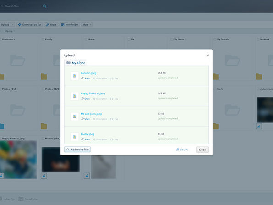Open the search options dropdown arrow

coord(2,6)
